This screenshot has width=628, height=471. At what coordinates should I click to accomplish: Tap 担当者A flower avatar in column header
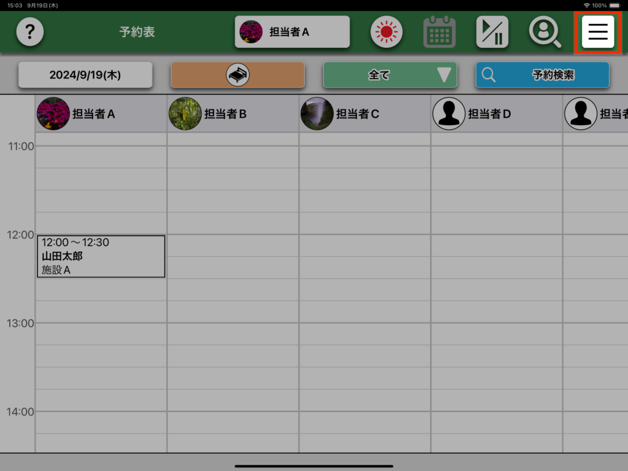[53, 113]
